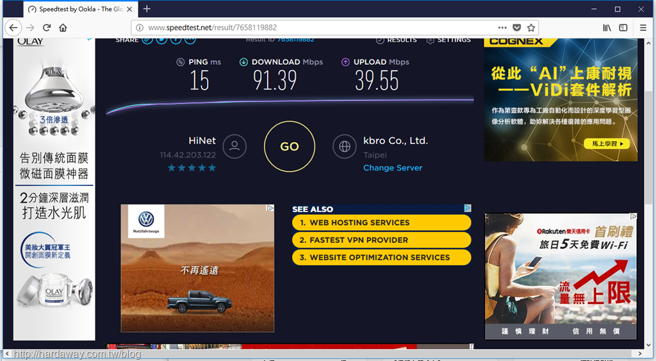Open the RESULTS page

pyautogui.click(x=397, y=40)
